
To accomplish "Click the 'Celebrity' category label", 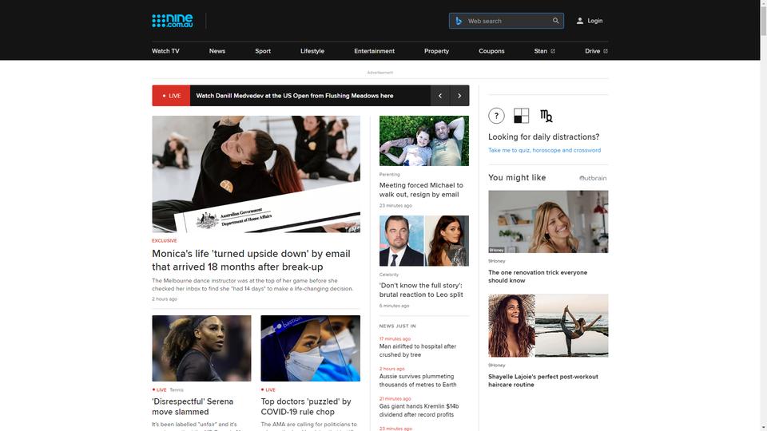I will [389, 275].
